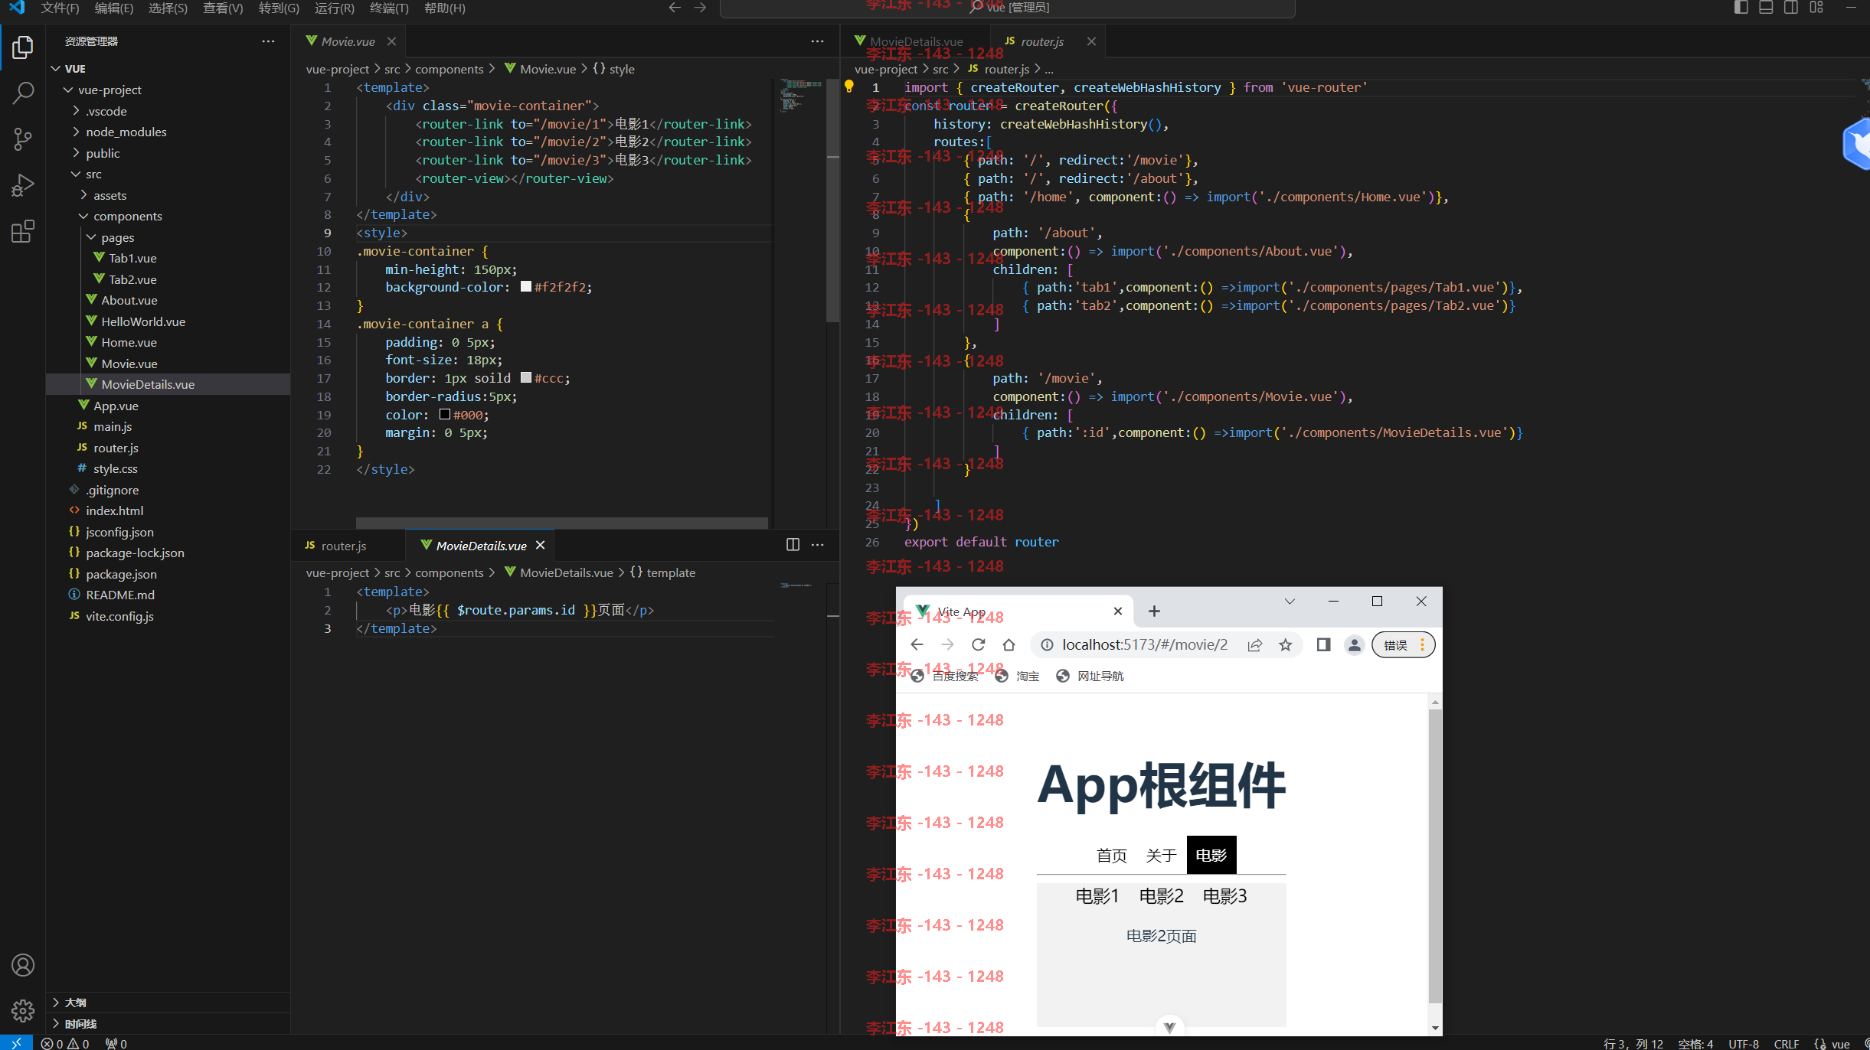The height and width of the screenshot is (1050, 1870).
Task: Open customize layout icon
Action: [1816, 8]
